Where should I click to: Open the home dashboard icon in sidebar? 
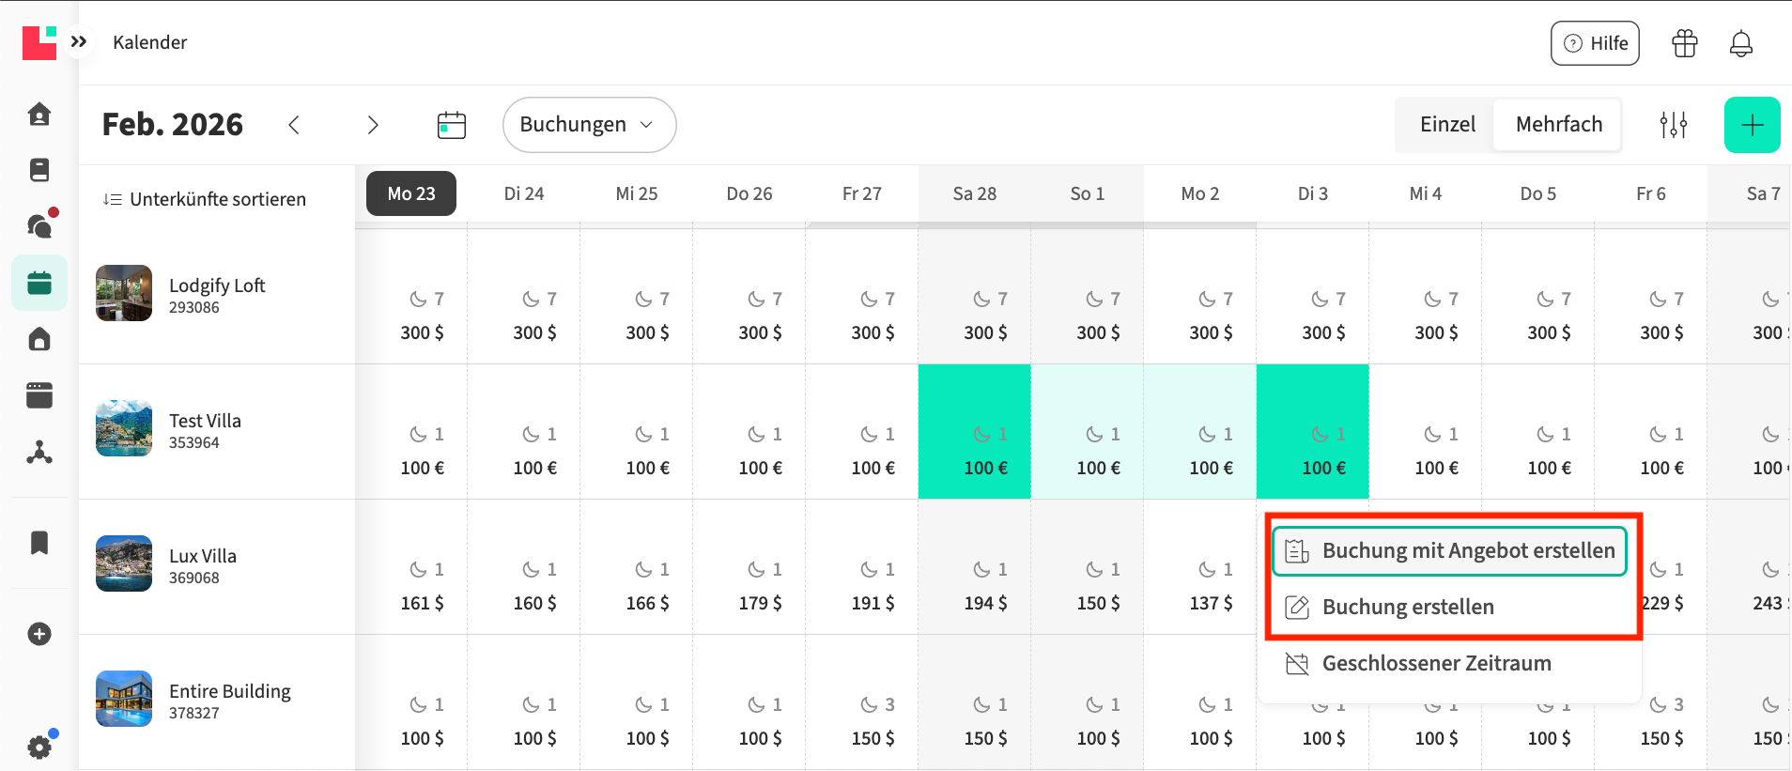(39, 115)
